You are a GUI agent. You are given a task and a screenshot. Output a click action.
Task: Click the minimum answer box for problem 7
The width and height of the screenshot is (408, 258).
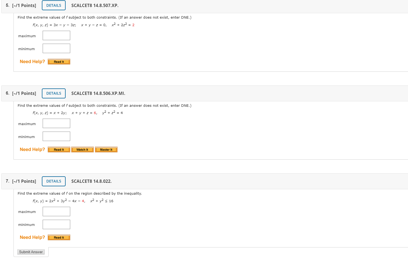56,224
